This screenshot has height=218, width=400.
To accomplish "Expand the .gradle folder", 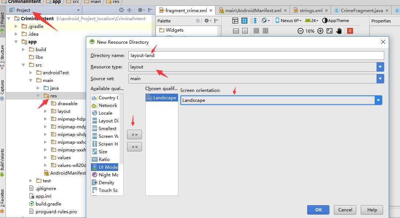I will (16, 26).
